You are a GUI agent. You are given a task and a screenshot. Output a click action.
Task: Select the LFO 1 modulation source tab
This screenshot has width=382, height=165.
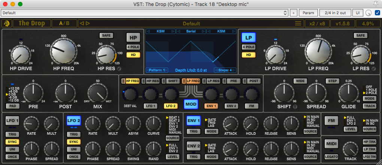coord(150,106)
